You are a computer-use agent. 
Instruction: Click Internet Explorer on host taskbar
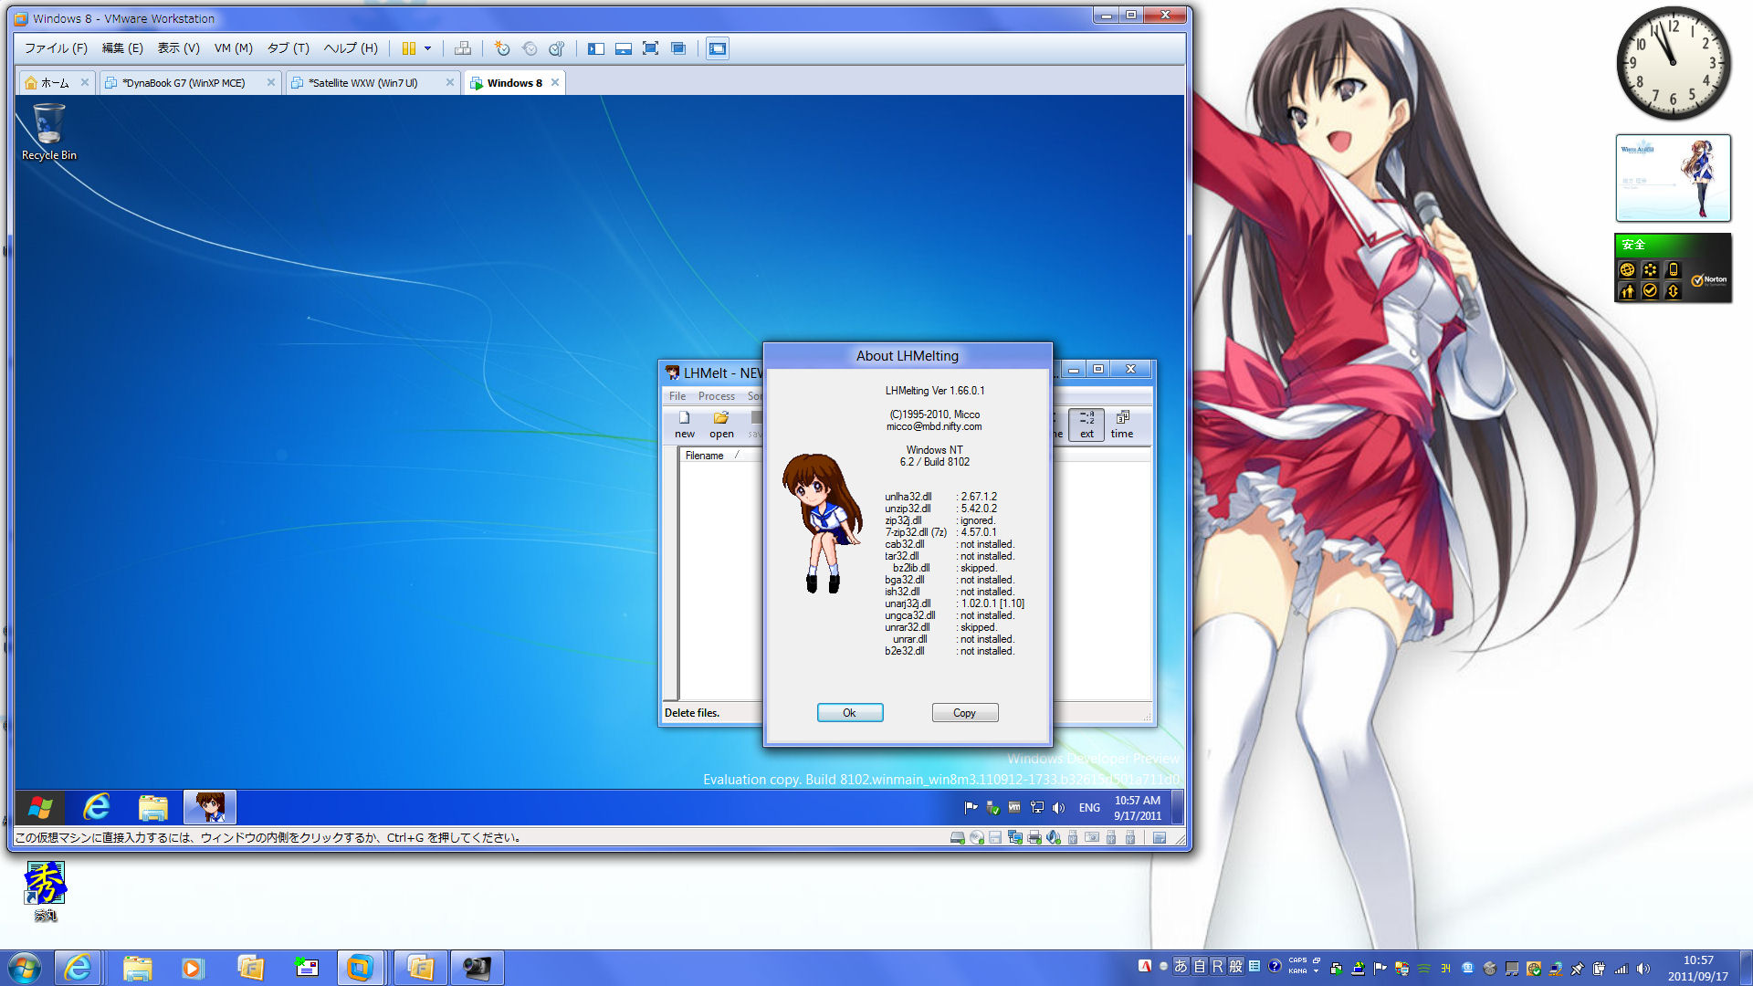point(78,968)
